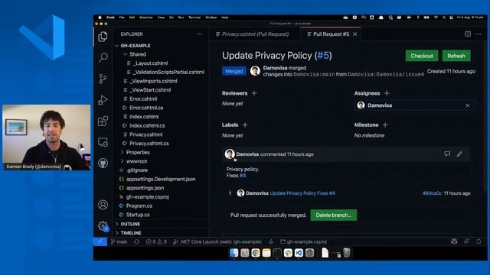Open Remote Explorer in activity bar
Viewport: 490px width, 275px height.
click(x=103, y=142)
